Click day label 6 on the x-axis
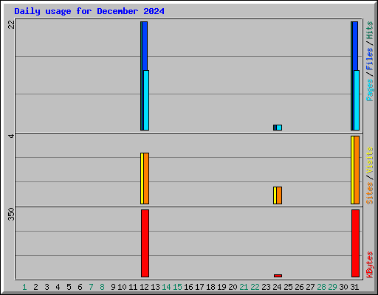This screenshot has height=295, width=378. [x=80, y=287]
